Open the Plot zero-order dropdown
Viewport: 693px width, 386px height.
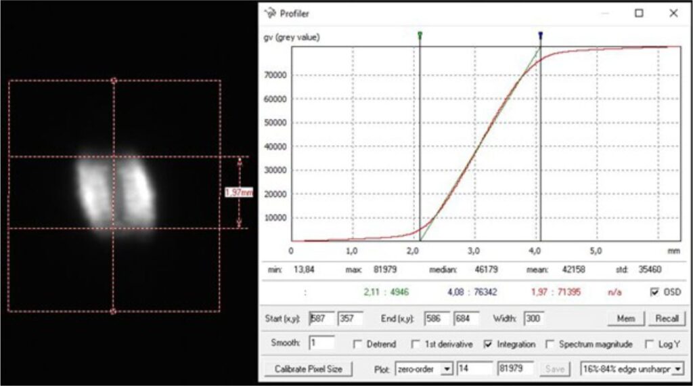click(x=445, y=369)
